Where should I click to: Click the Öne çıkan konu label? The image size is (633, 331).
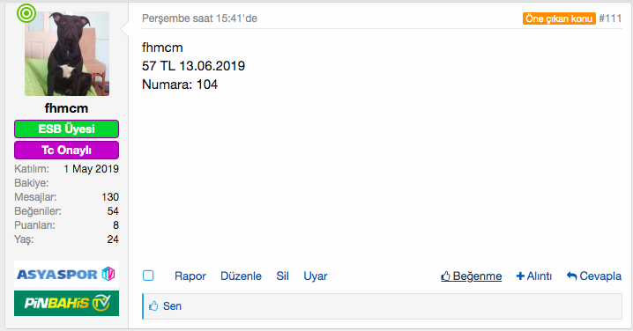(x=559, y=18)
